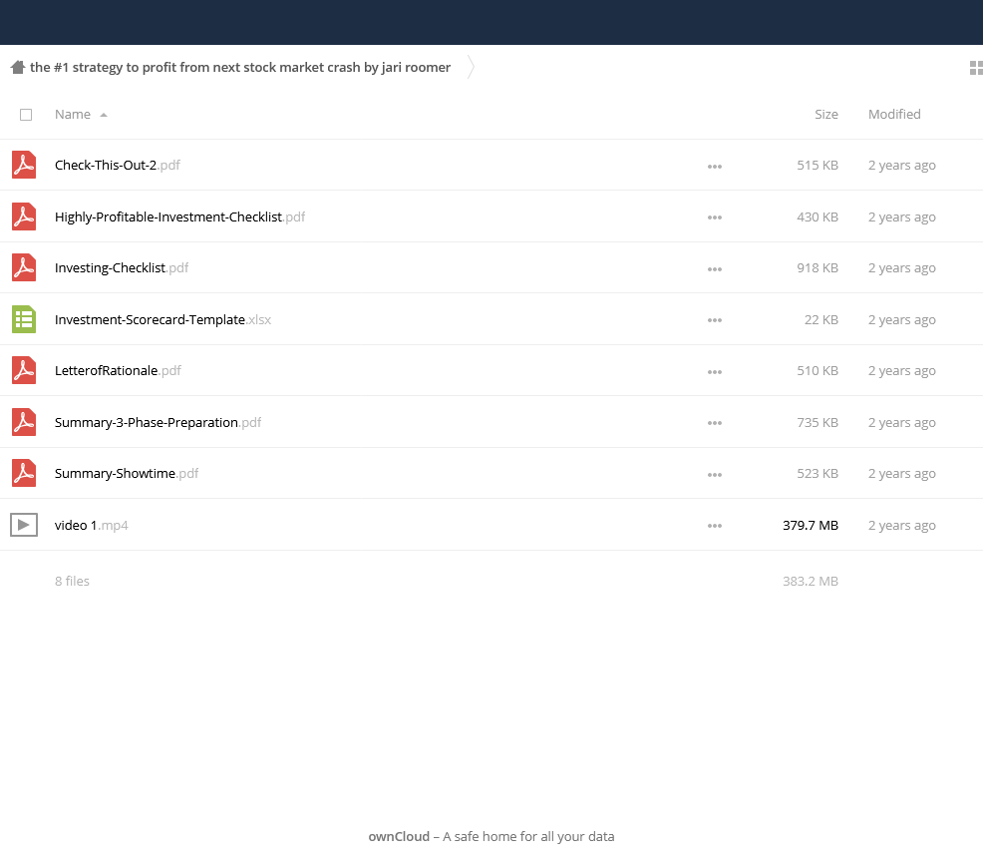Open actions menu for Check-This-Out-2.pdf
Screen dimensions: 983x866
click(x=715, y=167)
